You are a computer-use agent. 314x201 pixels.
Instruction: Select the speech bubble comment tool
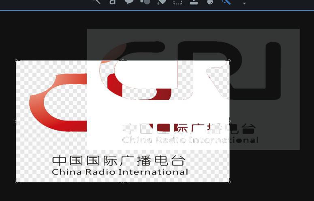[129, 2]
